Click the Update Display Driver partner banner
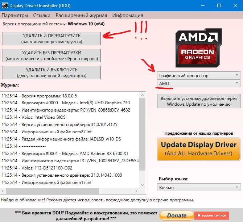This screenshot has width=243, height=222. tap(199, 149)
